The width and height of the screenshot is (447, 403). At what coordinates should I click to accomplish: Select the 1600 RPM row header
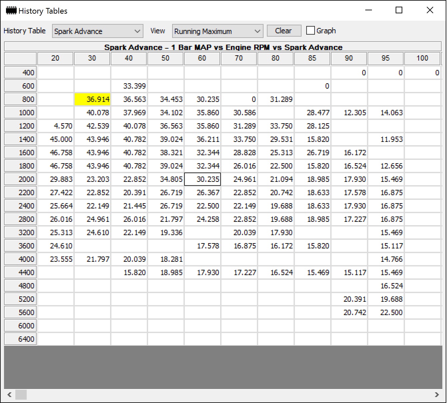tap(20, 153)
